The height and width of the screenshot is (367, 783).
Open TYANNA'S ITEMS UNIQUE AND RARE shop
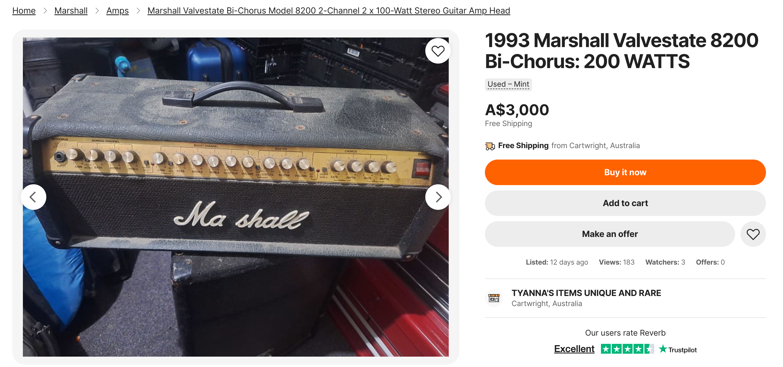(586, 293)
